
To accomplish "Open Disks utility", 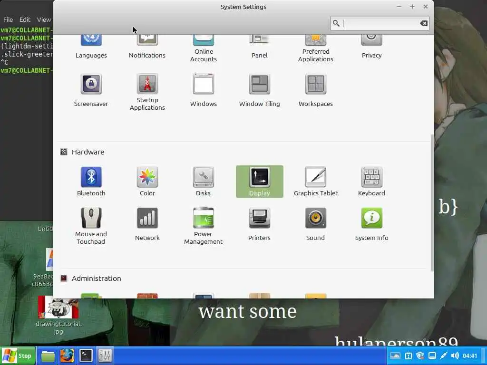I will click(204, 181).
